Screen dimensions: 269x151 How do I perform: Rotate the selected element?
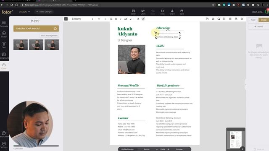pos(213,19)
